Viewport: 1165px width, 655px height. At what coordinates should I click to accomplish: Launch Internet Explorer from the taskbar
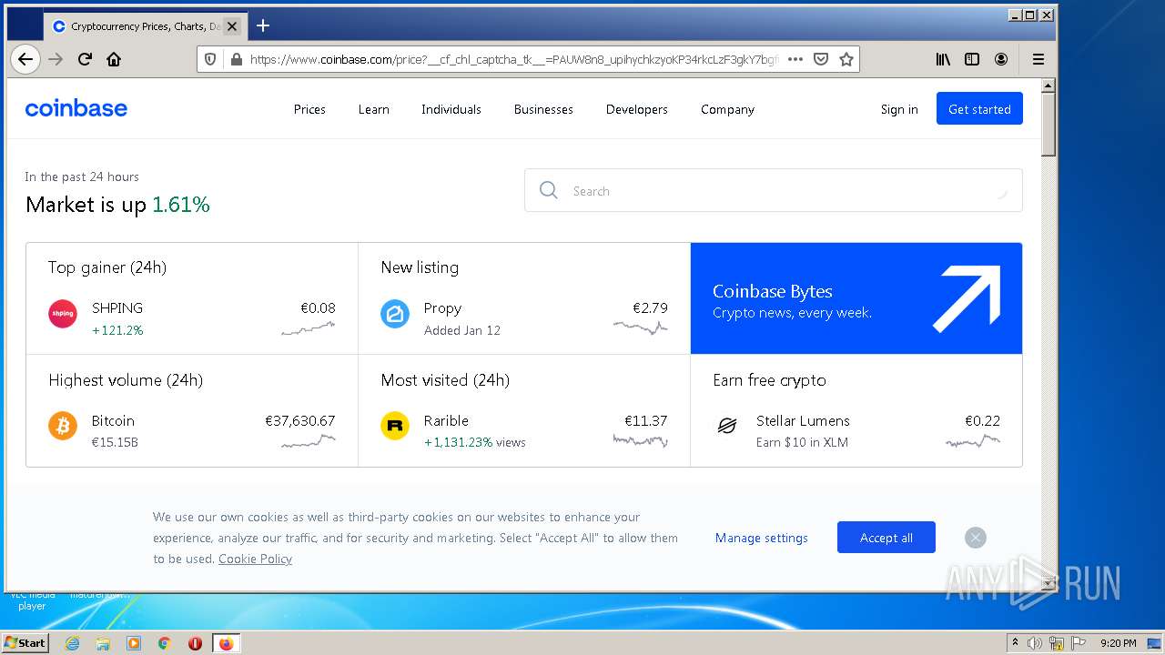[72, 643]
